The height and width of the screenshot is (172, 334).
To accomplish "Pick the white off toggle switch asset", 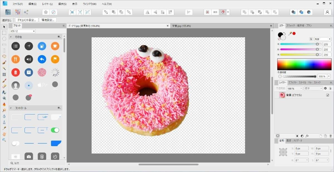I will coord(16,143).
